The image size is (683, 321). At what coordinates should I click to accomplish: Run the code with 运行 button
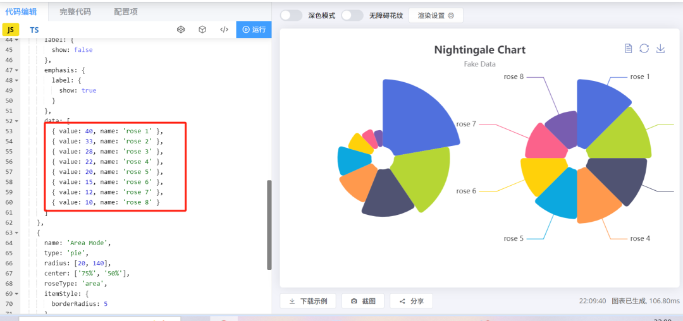254,30
